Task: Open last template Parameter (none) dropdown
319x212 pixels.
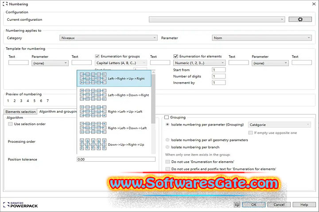Action: tap(270, 63)
